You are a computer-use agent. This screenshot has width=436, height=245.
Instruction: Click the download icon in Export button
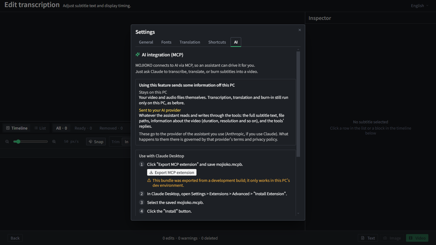click(x=151, y=173)
